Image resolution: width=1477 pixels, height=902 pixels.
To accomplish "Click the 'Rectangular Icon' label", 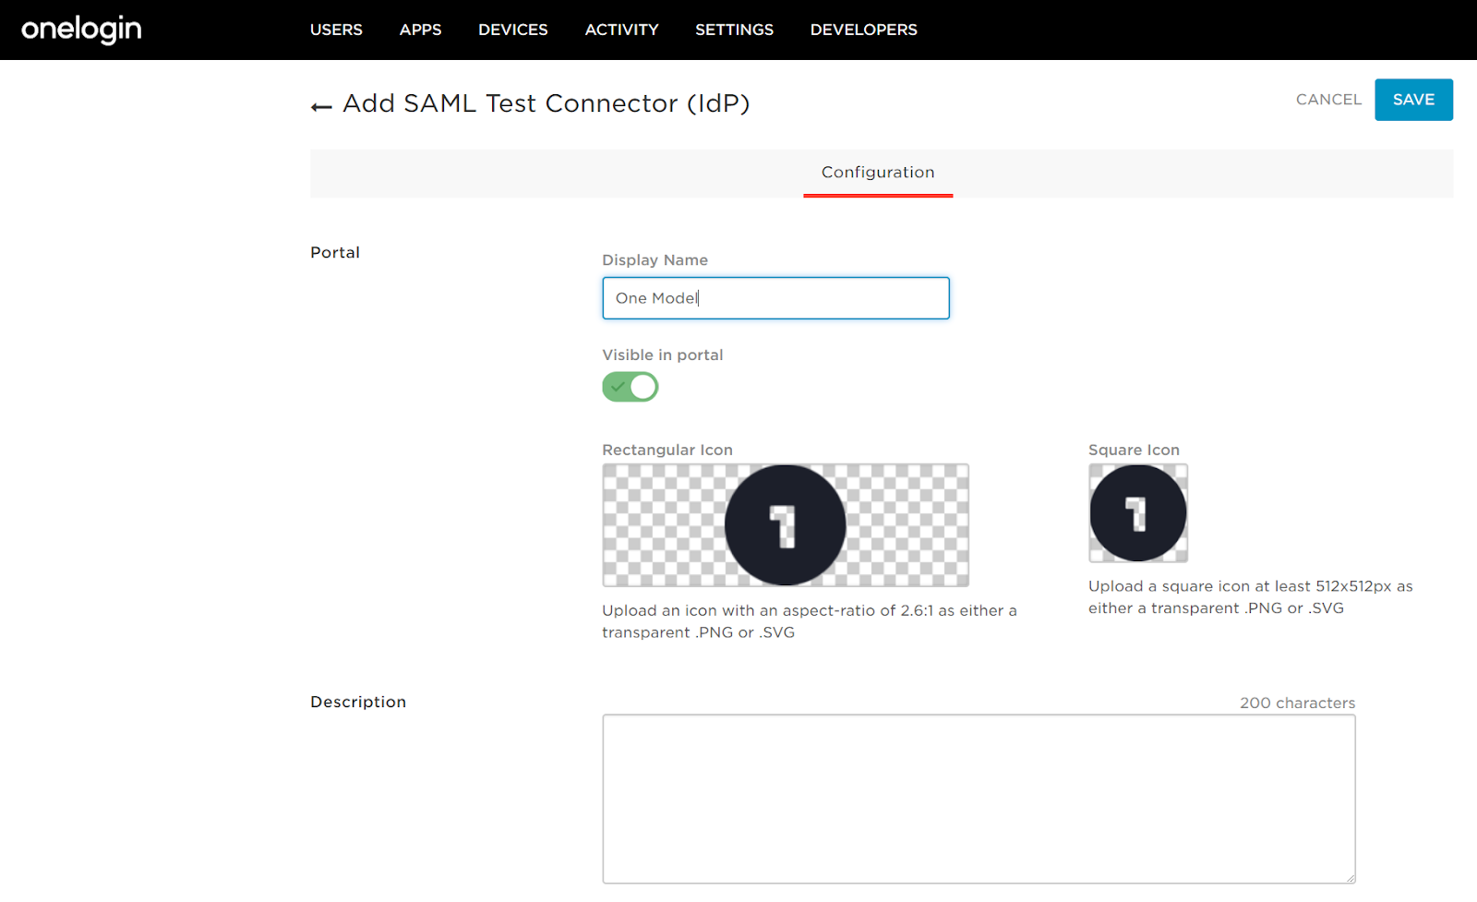I will (x=667, y=450).
